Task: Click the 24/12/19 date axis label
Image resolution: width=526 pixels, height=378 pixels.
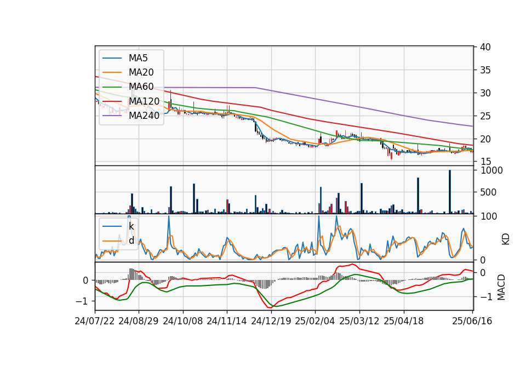Action: (271, 321)
